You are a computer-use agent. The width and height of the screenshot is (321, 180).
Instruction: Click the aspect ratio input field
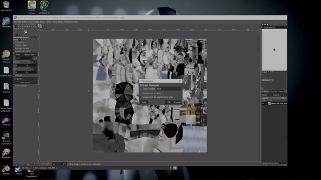pos(24,58)
